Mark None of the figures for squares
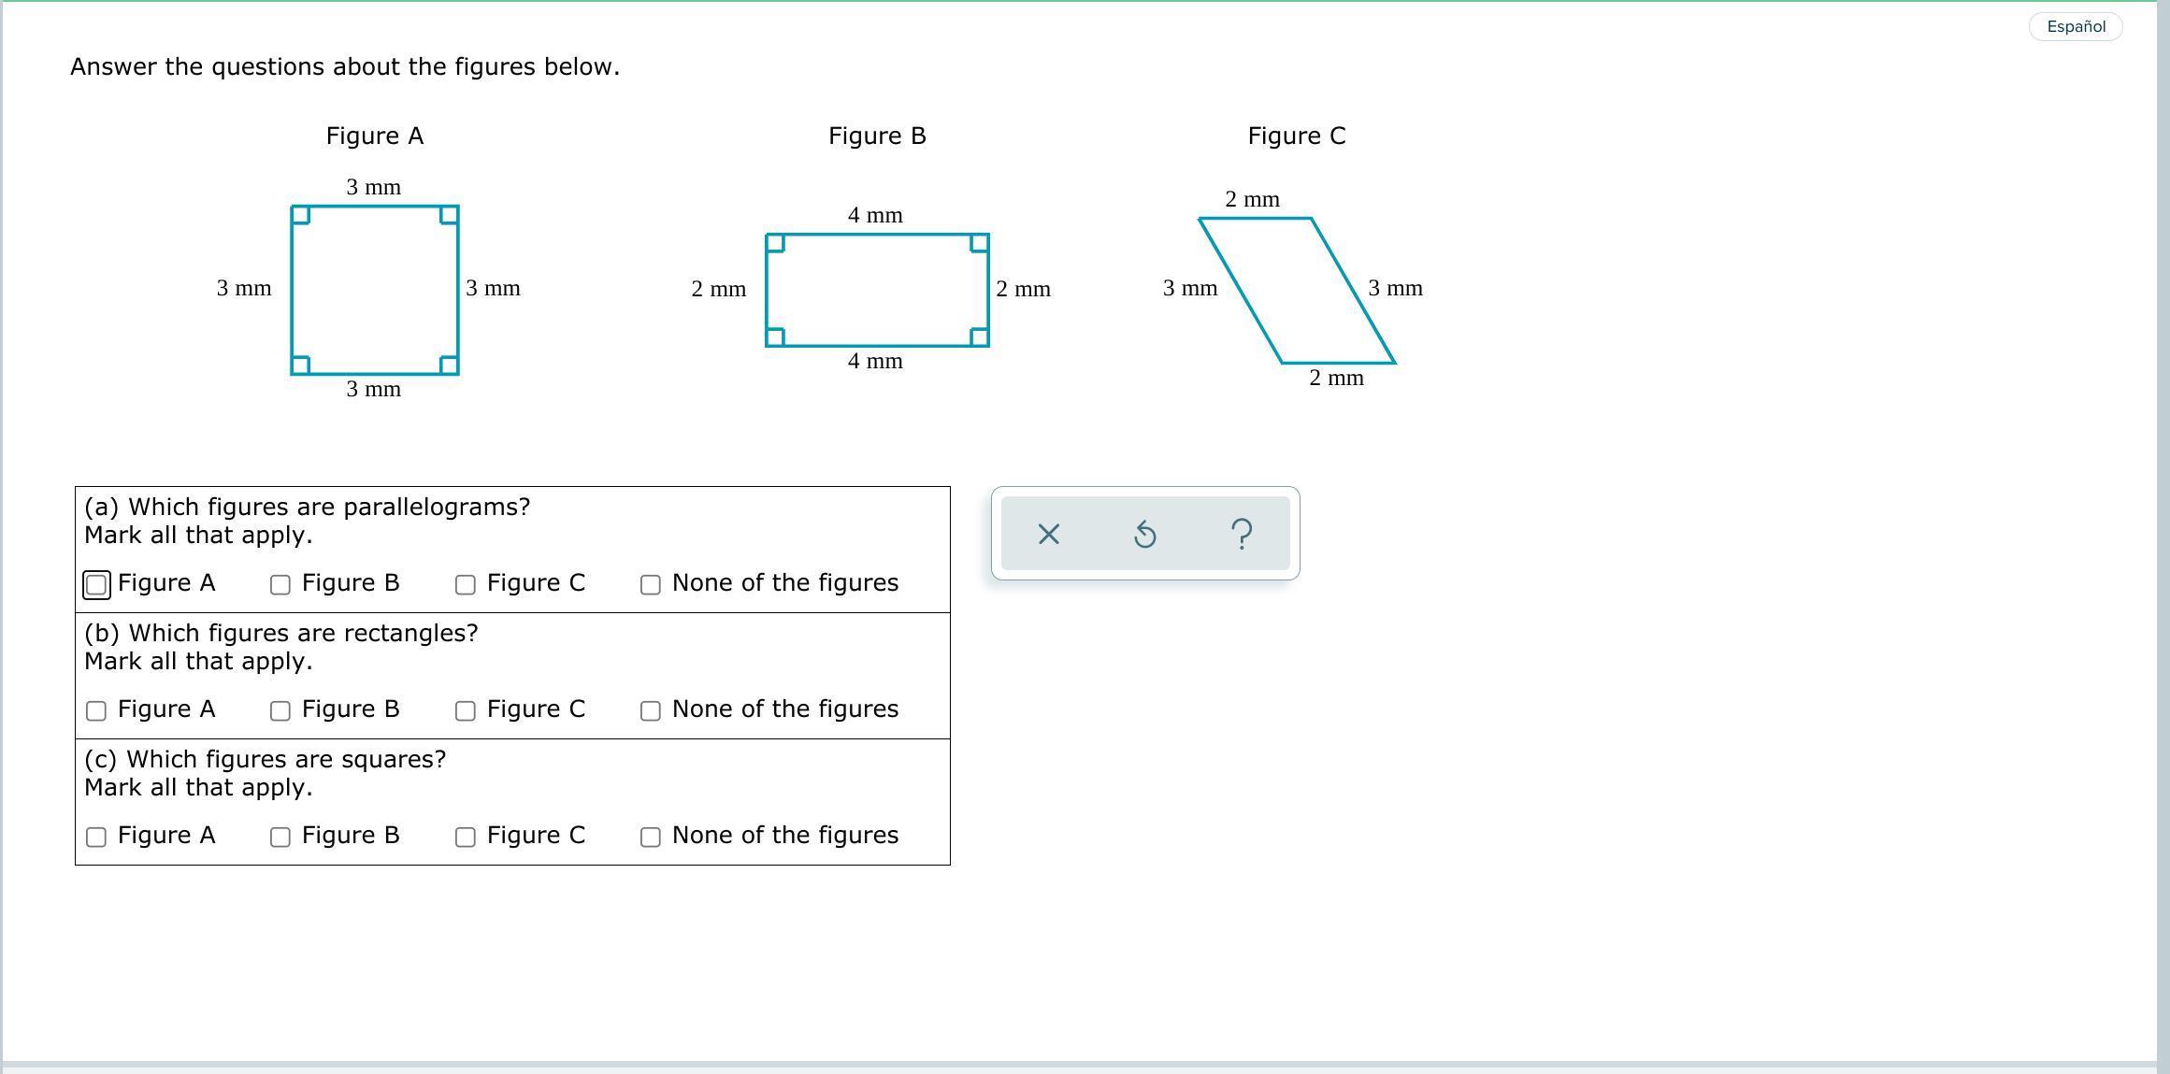 pyautogui.click(x=651, y=837)
